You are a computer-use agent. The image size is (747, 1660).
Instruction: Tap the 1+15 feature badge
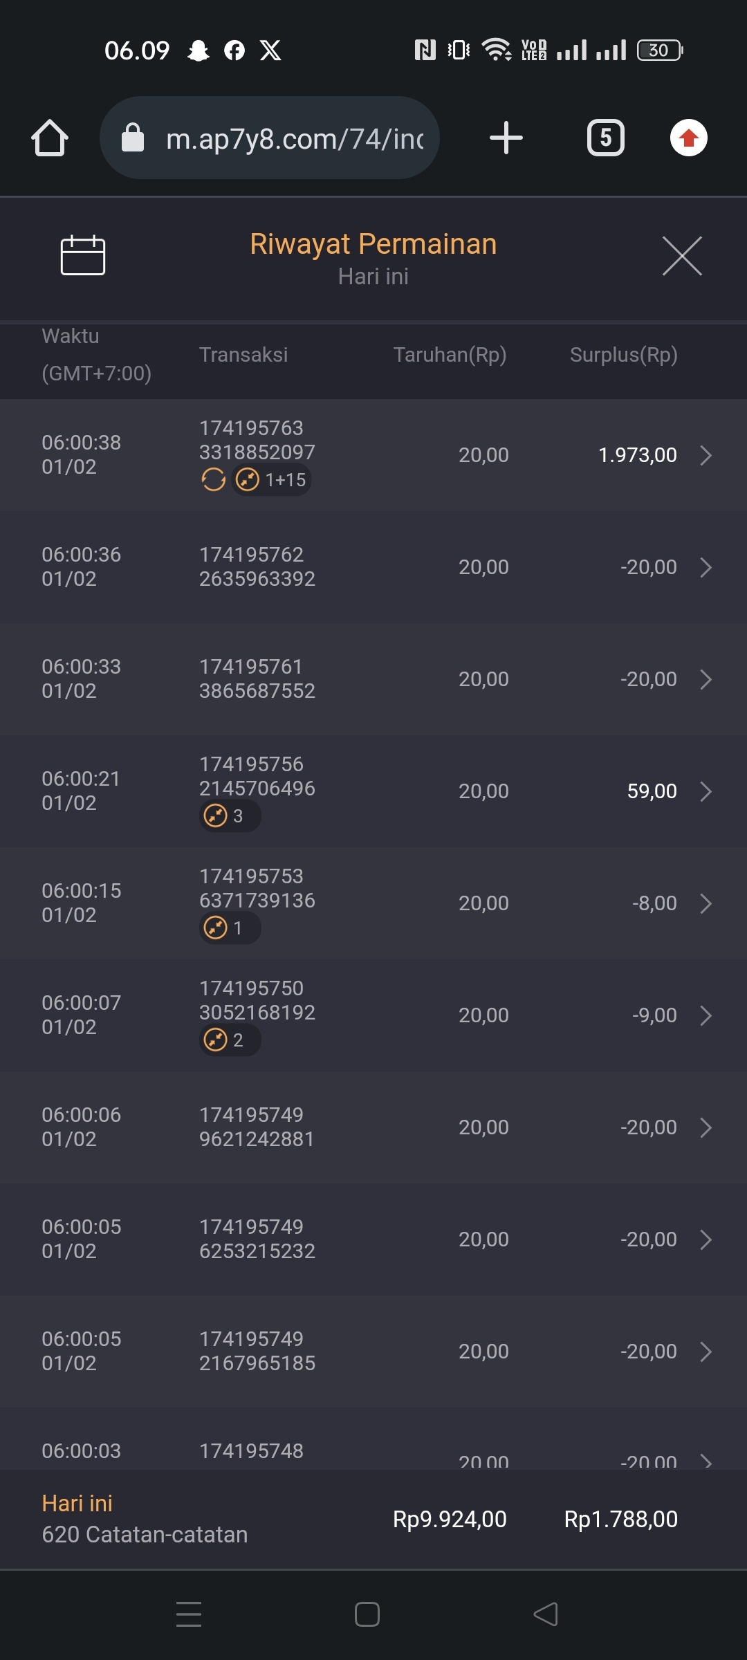273,479
